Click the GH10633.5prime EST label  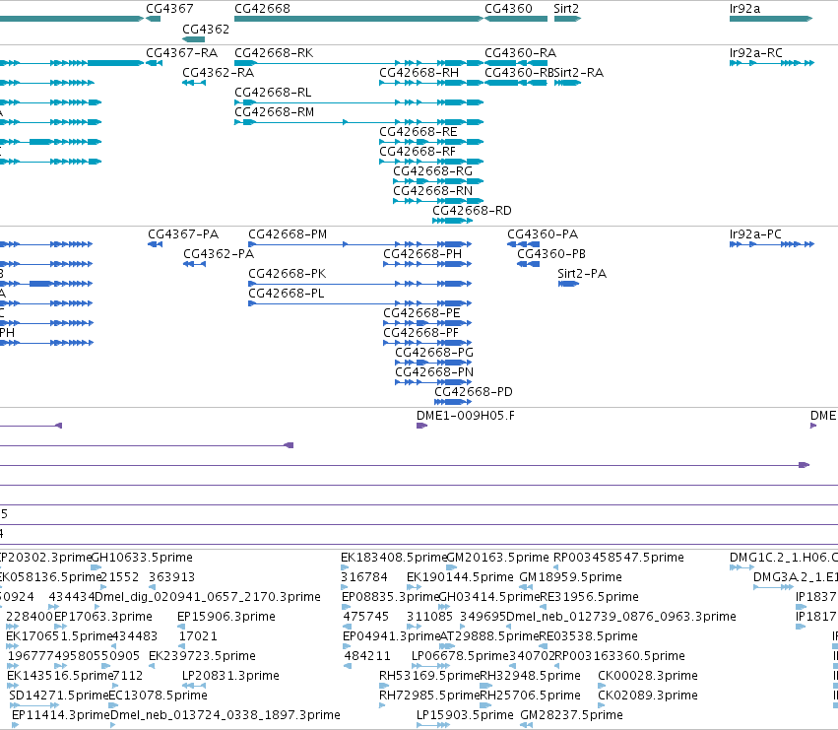pyautogui.click(x=142, y=558)
